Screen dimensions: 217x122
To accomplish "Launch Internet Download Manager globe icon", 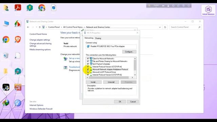I will [6, 103].
